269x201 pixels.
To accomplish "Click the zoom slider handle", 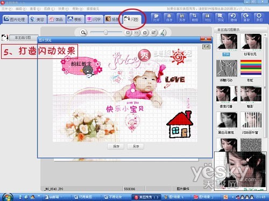I will point(106,32).
